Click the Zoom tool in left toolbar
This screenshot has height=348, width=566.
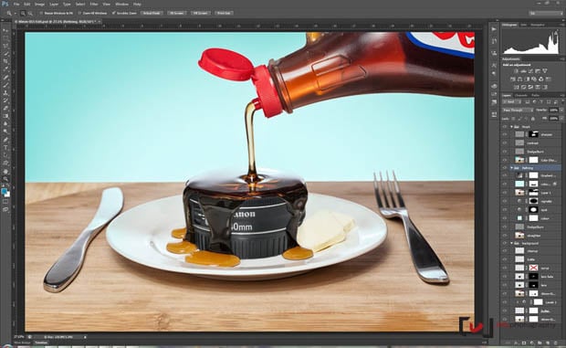(5, 179)
